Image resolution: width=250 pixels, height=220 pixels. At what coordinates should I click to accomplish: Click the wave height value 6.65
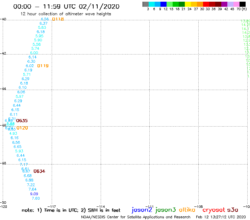[x=18, y=147]
